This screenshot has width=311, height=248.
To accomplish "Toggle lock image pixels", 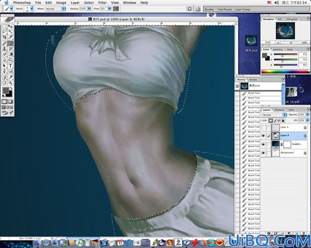I will coord(275,120).
